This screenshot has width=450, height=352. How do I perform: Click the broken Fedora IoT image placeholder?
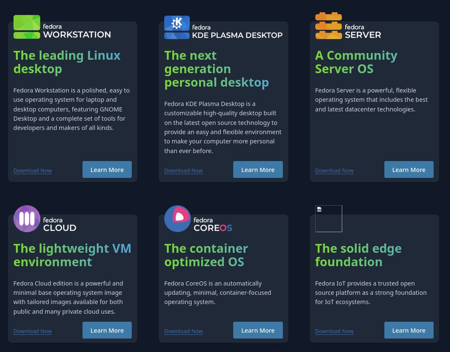(329, 219)
